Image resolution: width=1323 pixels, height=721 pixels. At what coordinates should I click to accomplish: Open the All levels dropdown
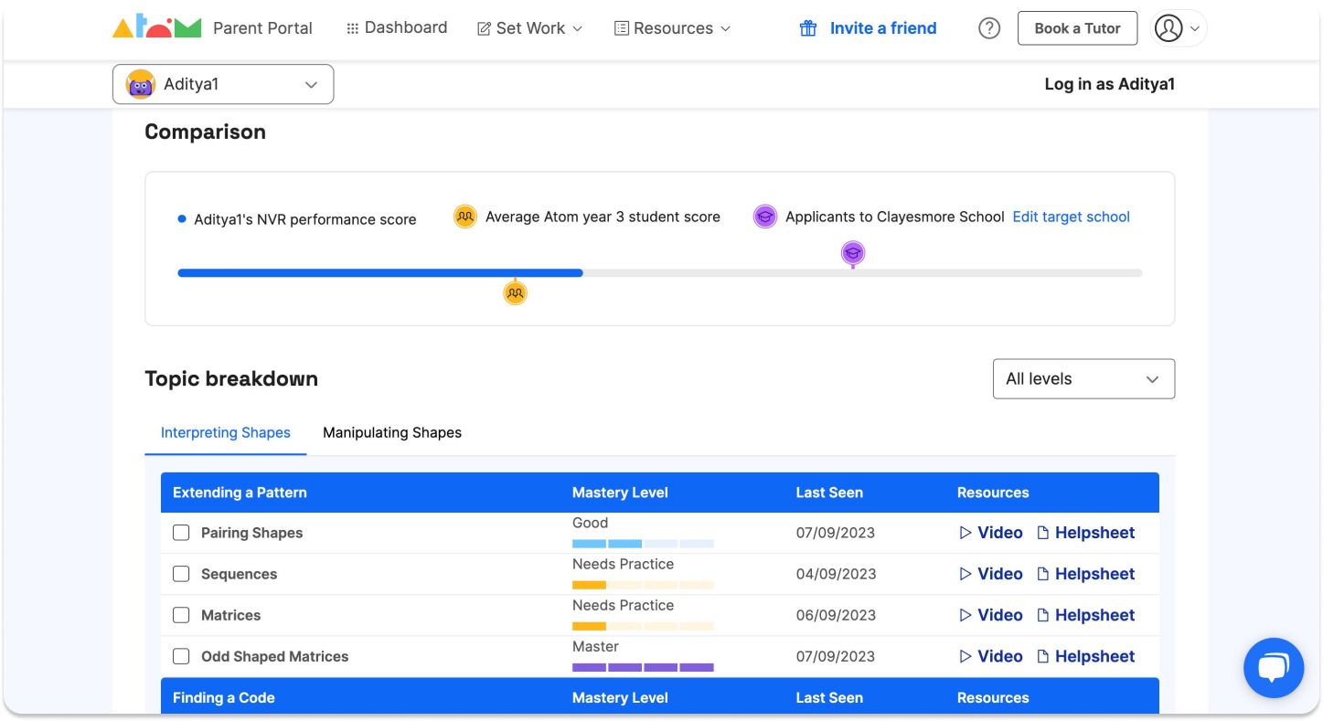pyautogui.click(x=1083, y=378)
